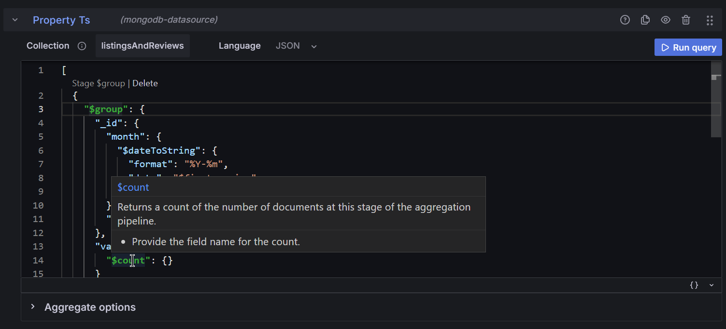Click Delete link for $group stage
Image resolution: width=726 pixels, height=329 pixels.
tap(145, 83)
